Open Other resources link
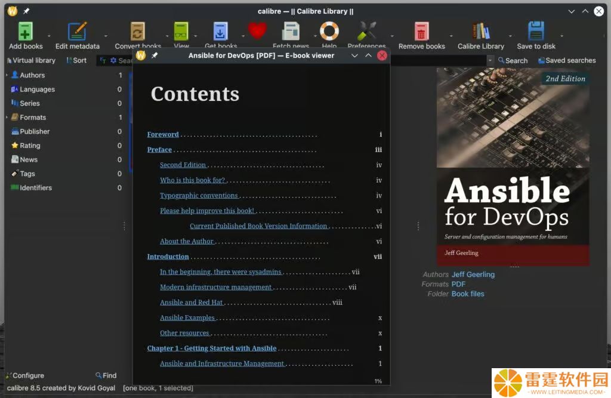 point(184,332)
